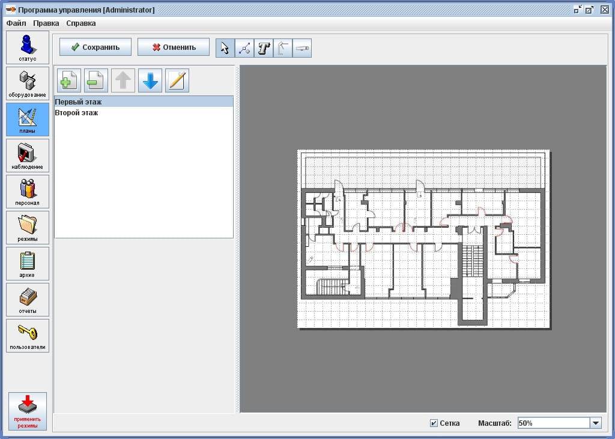Screen dimensions: 615x439
Task: Select the arrow pointer tool
Action: 225,48
